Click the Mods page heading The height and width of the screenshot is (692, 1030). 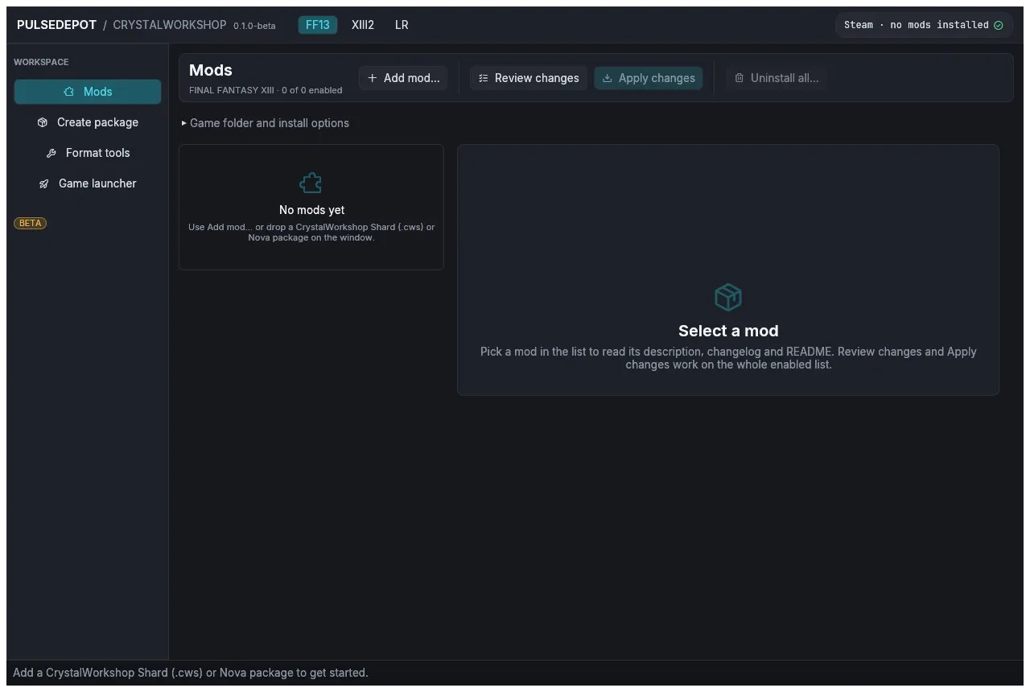(211, 70)
